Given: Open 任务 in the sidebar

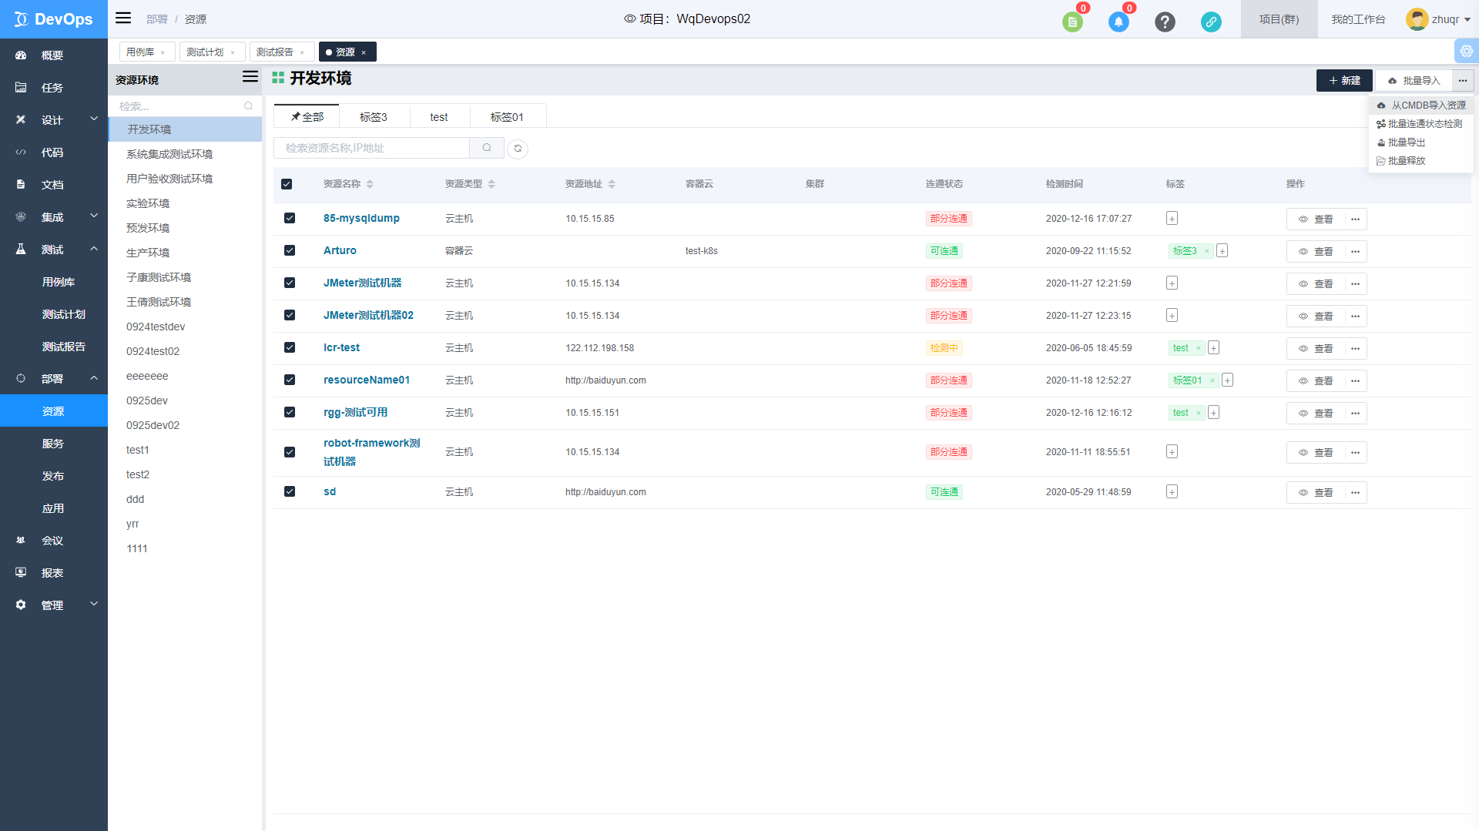Looking at the screenshot, I should click(54, 88).
